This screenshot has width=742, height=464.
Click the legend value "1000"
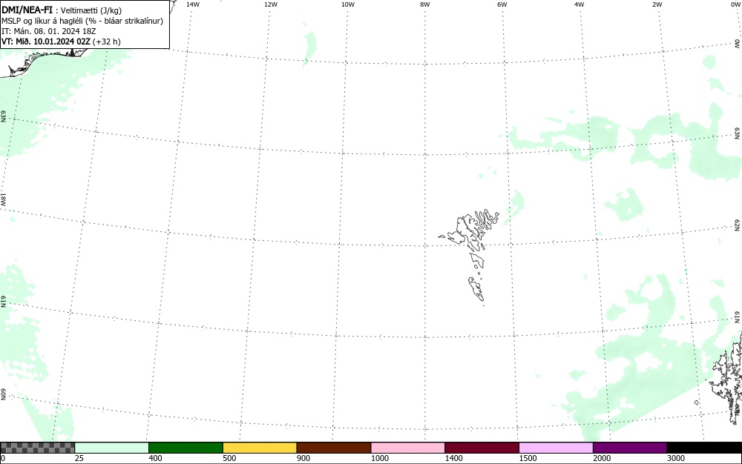379,458
